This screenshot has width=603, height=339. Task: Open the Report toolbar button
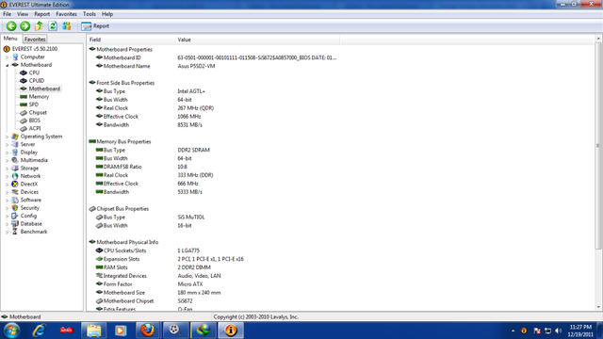tap(95, 25)
